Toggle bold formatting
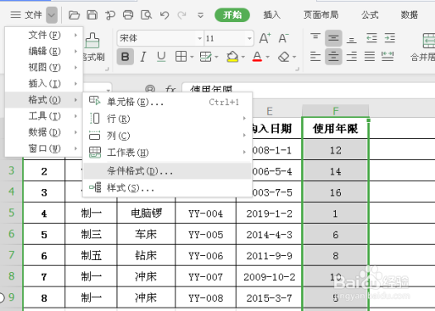Screen dimensions: 435x311 pyautogui.click(x=125, y=57)
